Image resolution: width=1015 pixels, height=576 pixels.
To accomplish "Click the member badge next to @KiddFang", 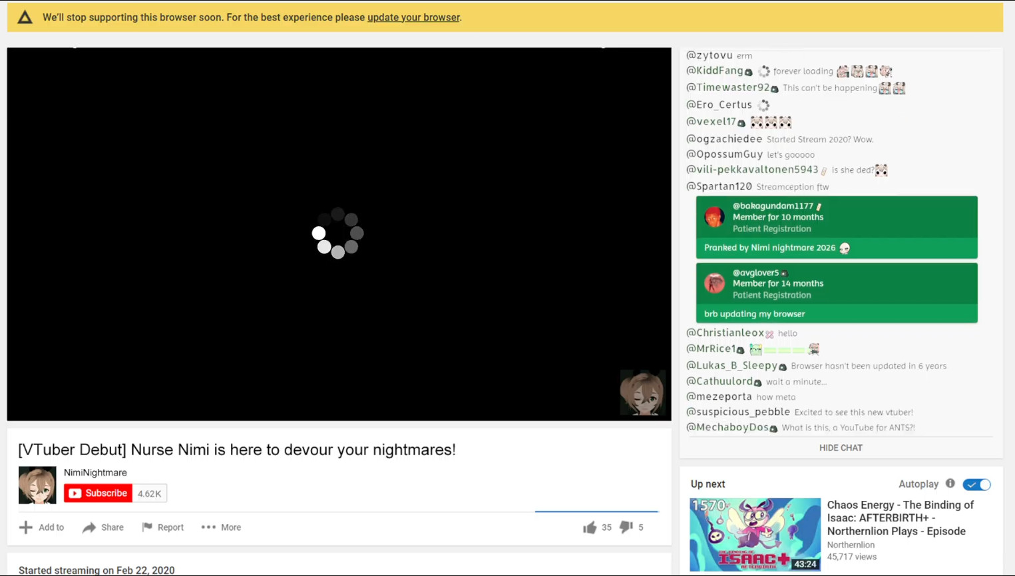I will [x=749, y=72].
